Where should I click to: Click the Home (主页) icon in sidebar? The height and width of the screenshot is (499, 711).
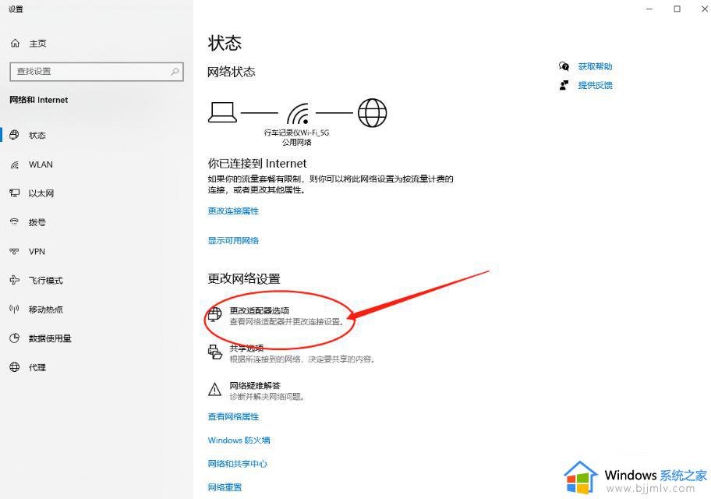click(15, 43)
